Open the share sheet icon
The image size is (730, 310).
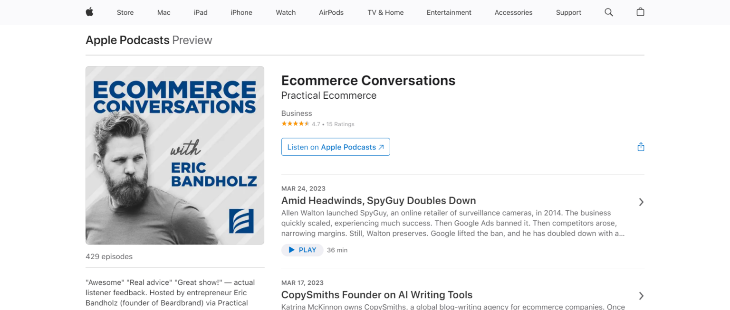640,147
